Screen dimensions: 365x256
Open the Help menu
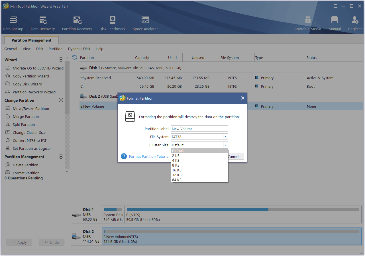click(x=99, y=49)
